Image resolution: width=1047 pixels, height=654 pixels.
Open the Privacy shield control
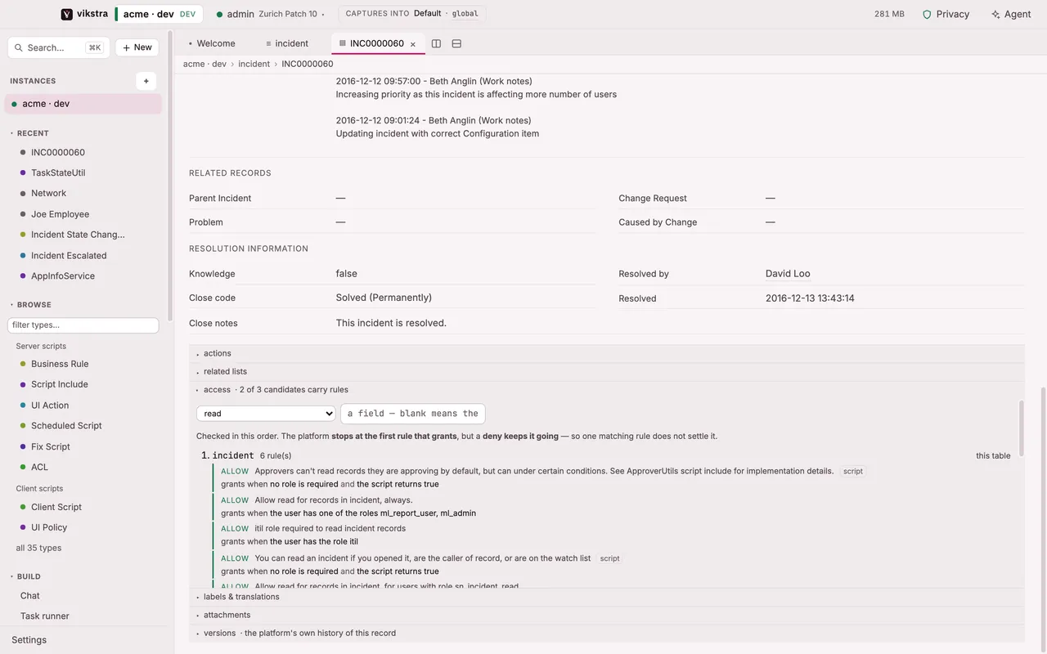click(946, 14)
